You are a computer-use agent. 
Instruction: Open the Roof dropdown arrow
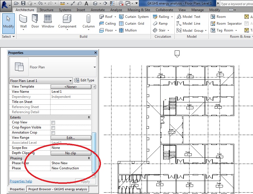pos(115,17)
